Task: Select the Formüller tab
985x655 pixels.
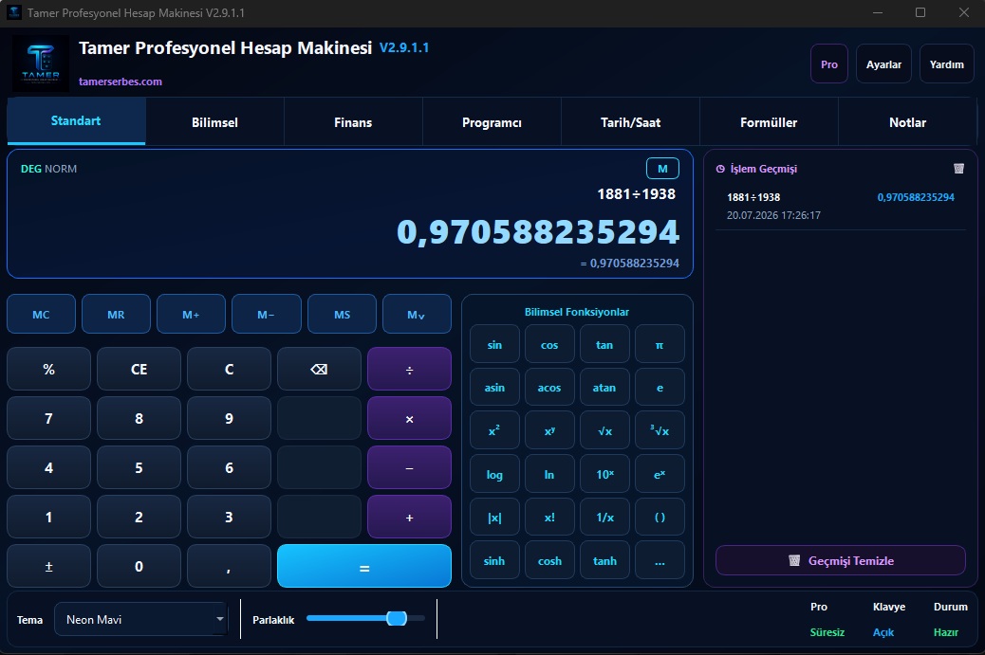Action: point(769,122)
